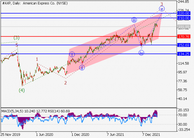Click the 191.99 current price label
Image resolution: width=194 pixels, height=138 pixels.
[184, 27]
